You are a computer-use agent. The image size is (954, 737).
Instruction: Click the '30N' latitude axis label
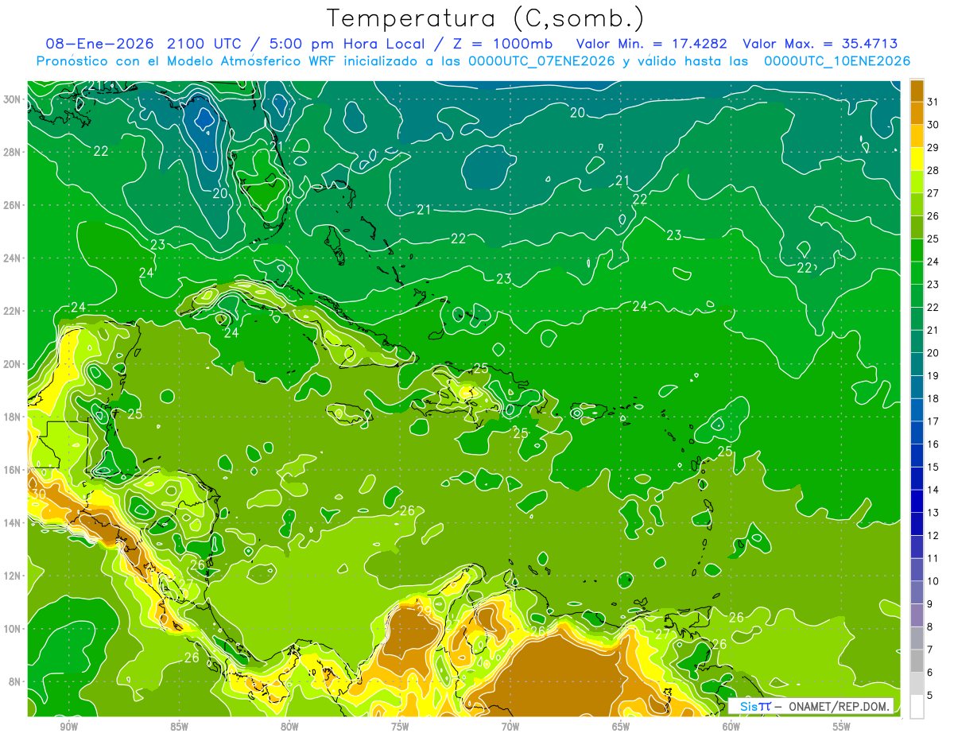pyautogui.click(x=12, y=99)
